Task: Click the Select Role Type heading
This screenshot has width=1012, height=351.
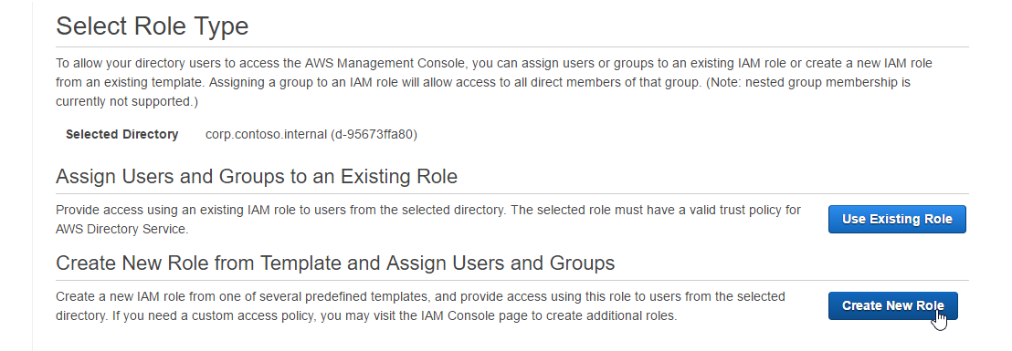Action: point(153,26)
